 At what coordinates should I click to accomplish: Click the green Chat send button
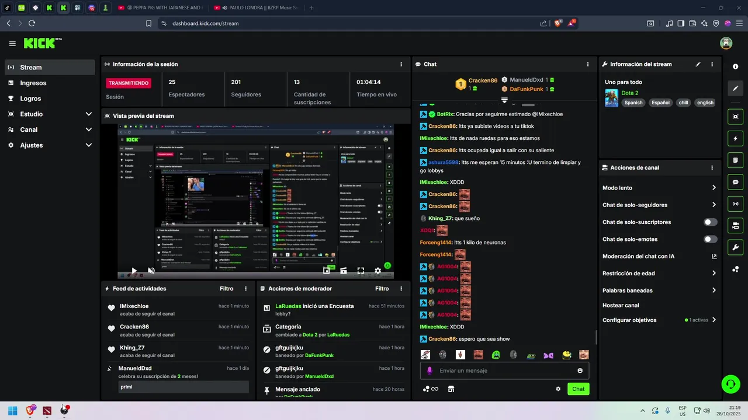(578, 389)
